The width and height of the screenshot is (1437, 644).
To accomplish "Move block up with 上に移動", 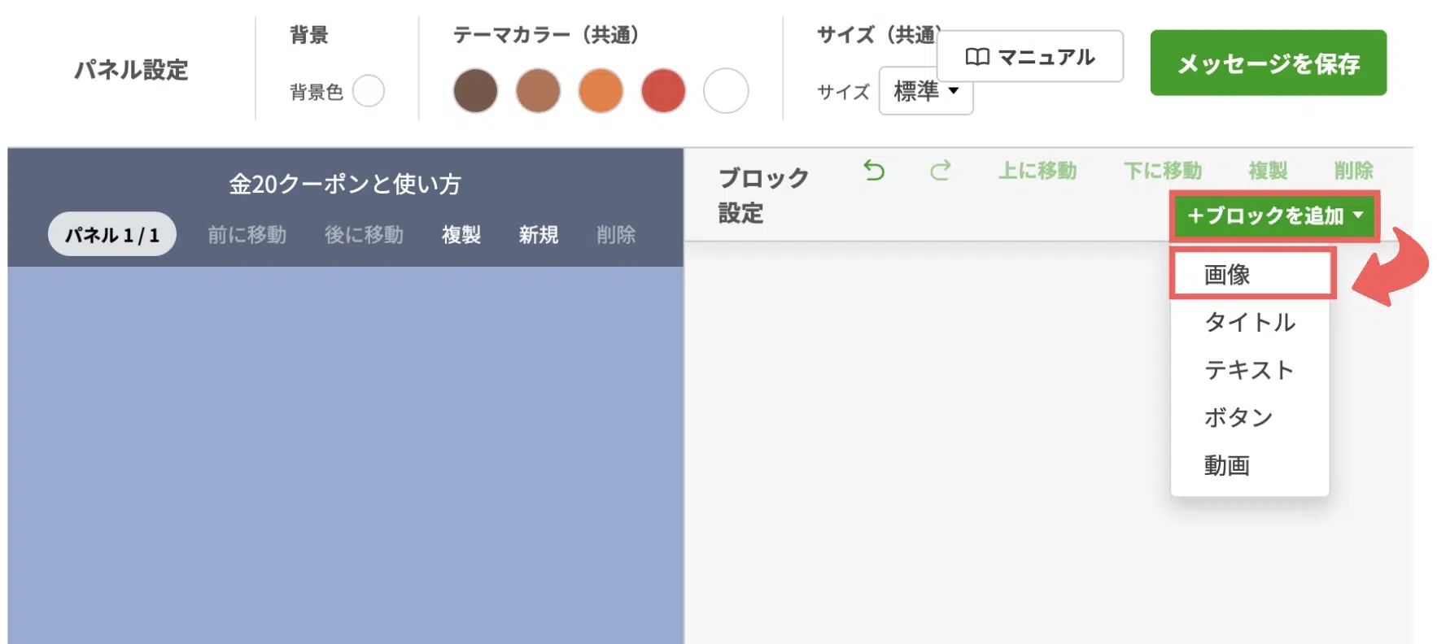I will pos(1037,171).
